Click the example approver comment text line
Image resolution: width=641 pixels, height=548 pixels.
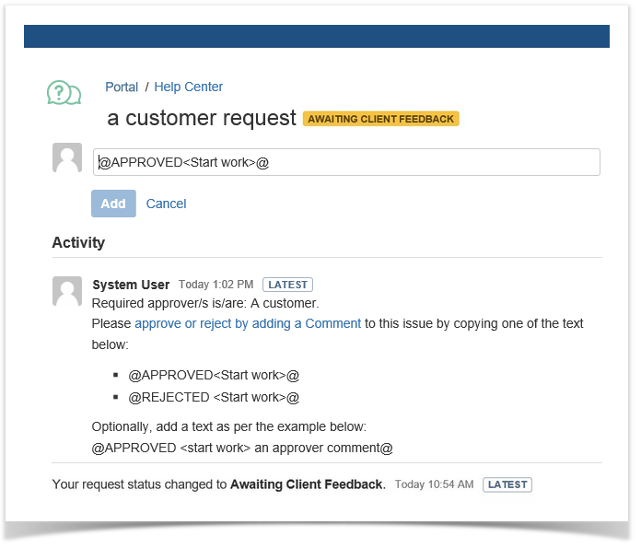pos(242,448)
